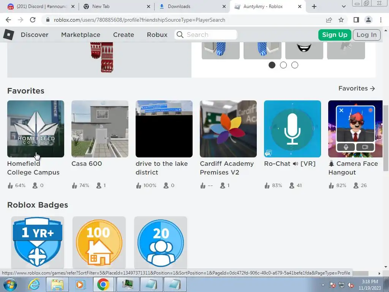This screenshot has height=292, width=389.
Task: Click Casa 600 game thumbnail
Action: coord(100,129)
